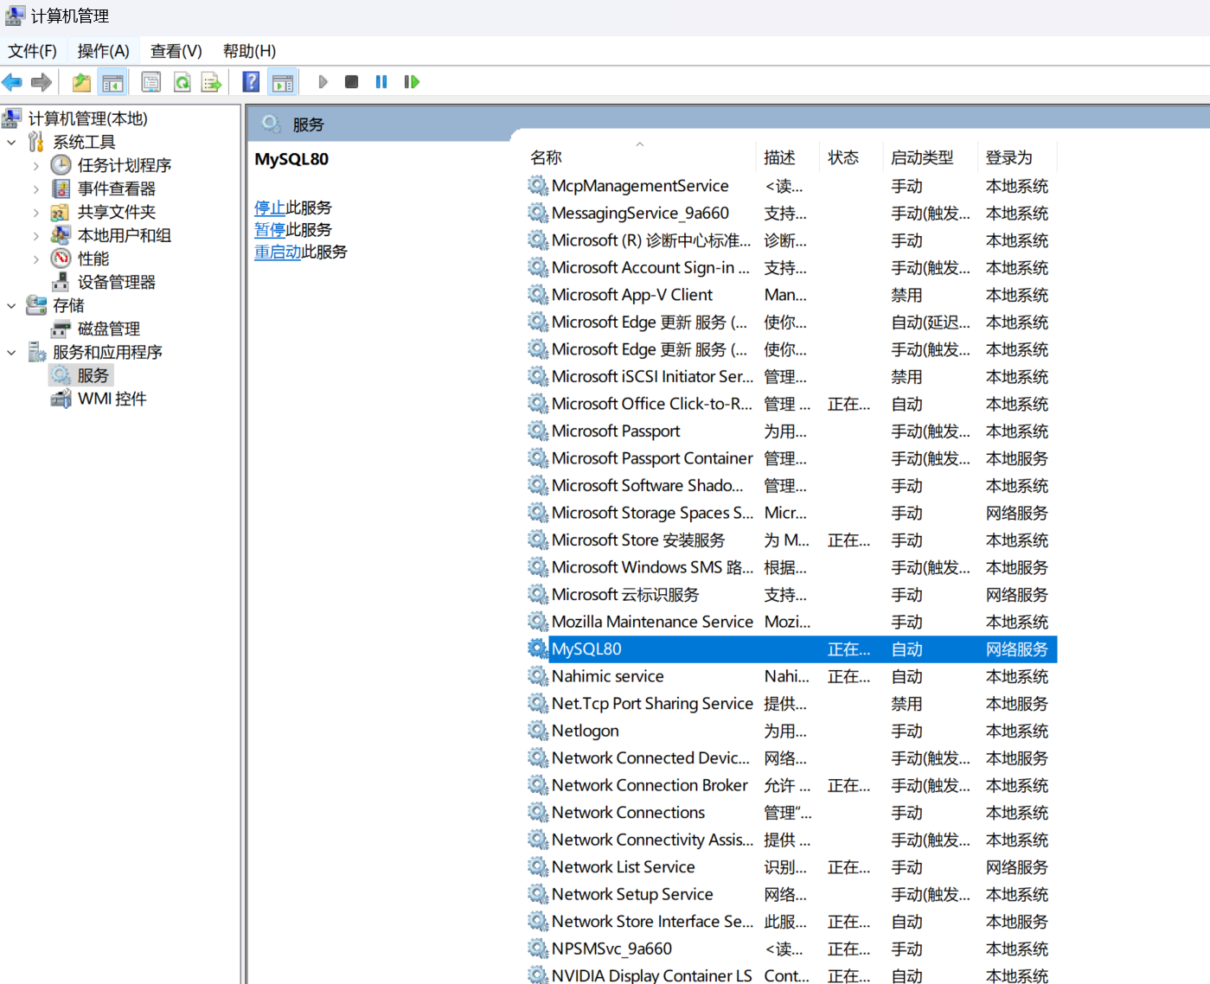Open the 文件(F) menu
This screenshot has width=1210, height=984.
(x=32, y=51)
